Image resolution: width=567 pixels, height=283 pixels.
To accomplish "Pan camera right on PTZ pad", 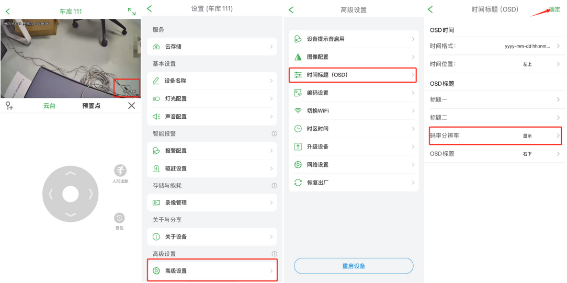I will click(x=91, y=195).
